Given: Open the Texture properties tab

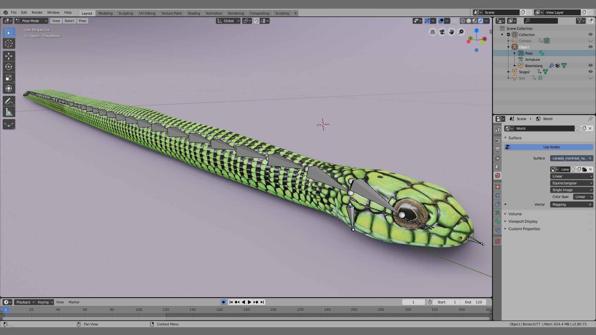Looking at the screenshot, I should tap(498, 241).
